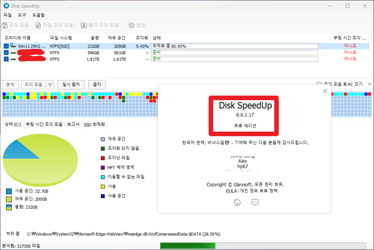Toggle the checkbox of the 596GB drive
The height and width of the screenshot is (250, 374).
6,52
